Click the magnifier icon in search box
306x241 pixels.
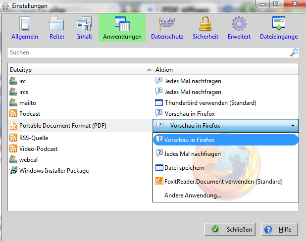point(294,52)
